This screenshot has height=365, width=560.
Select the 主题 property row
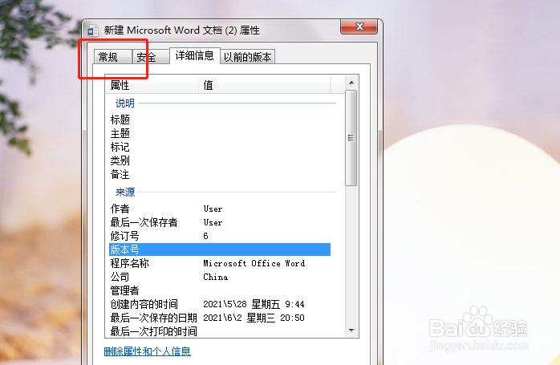point(220,133)
